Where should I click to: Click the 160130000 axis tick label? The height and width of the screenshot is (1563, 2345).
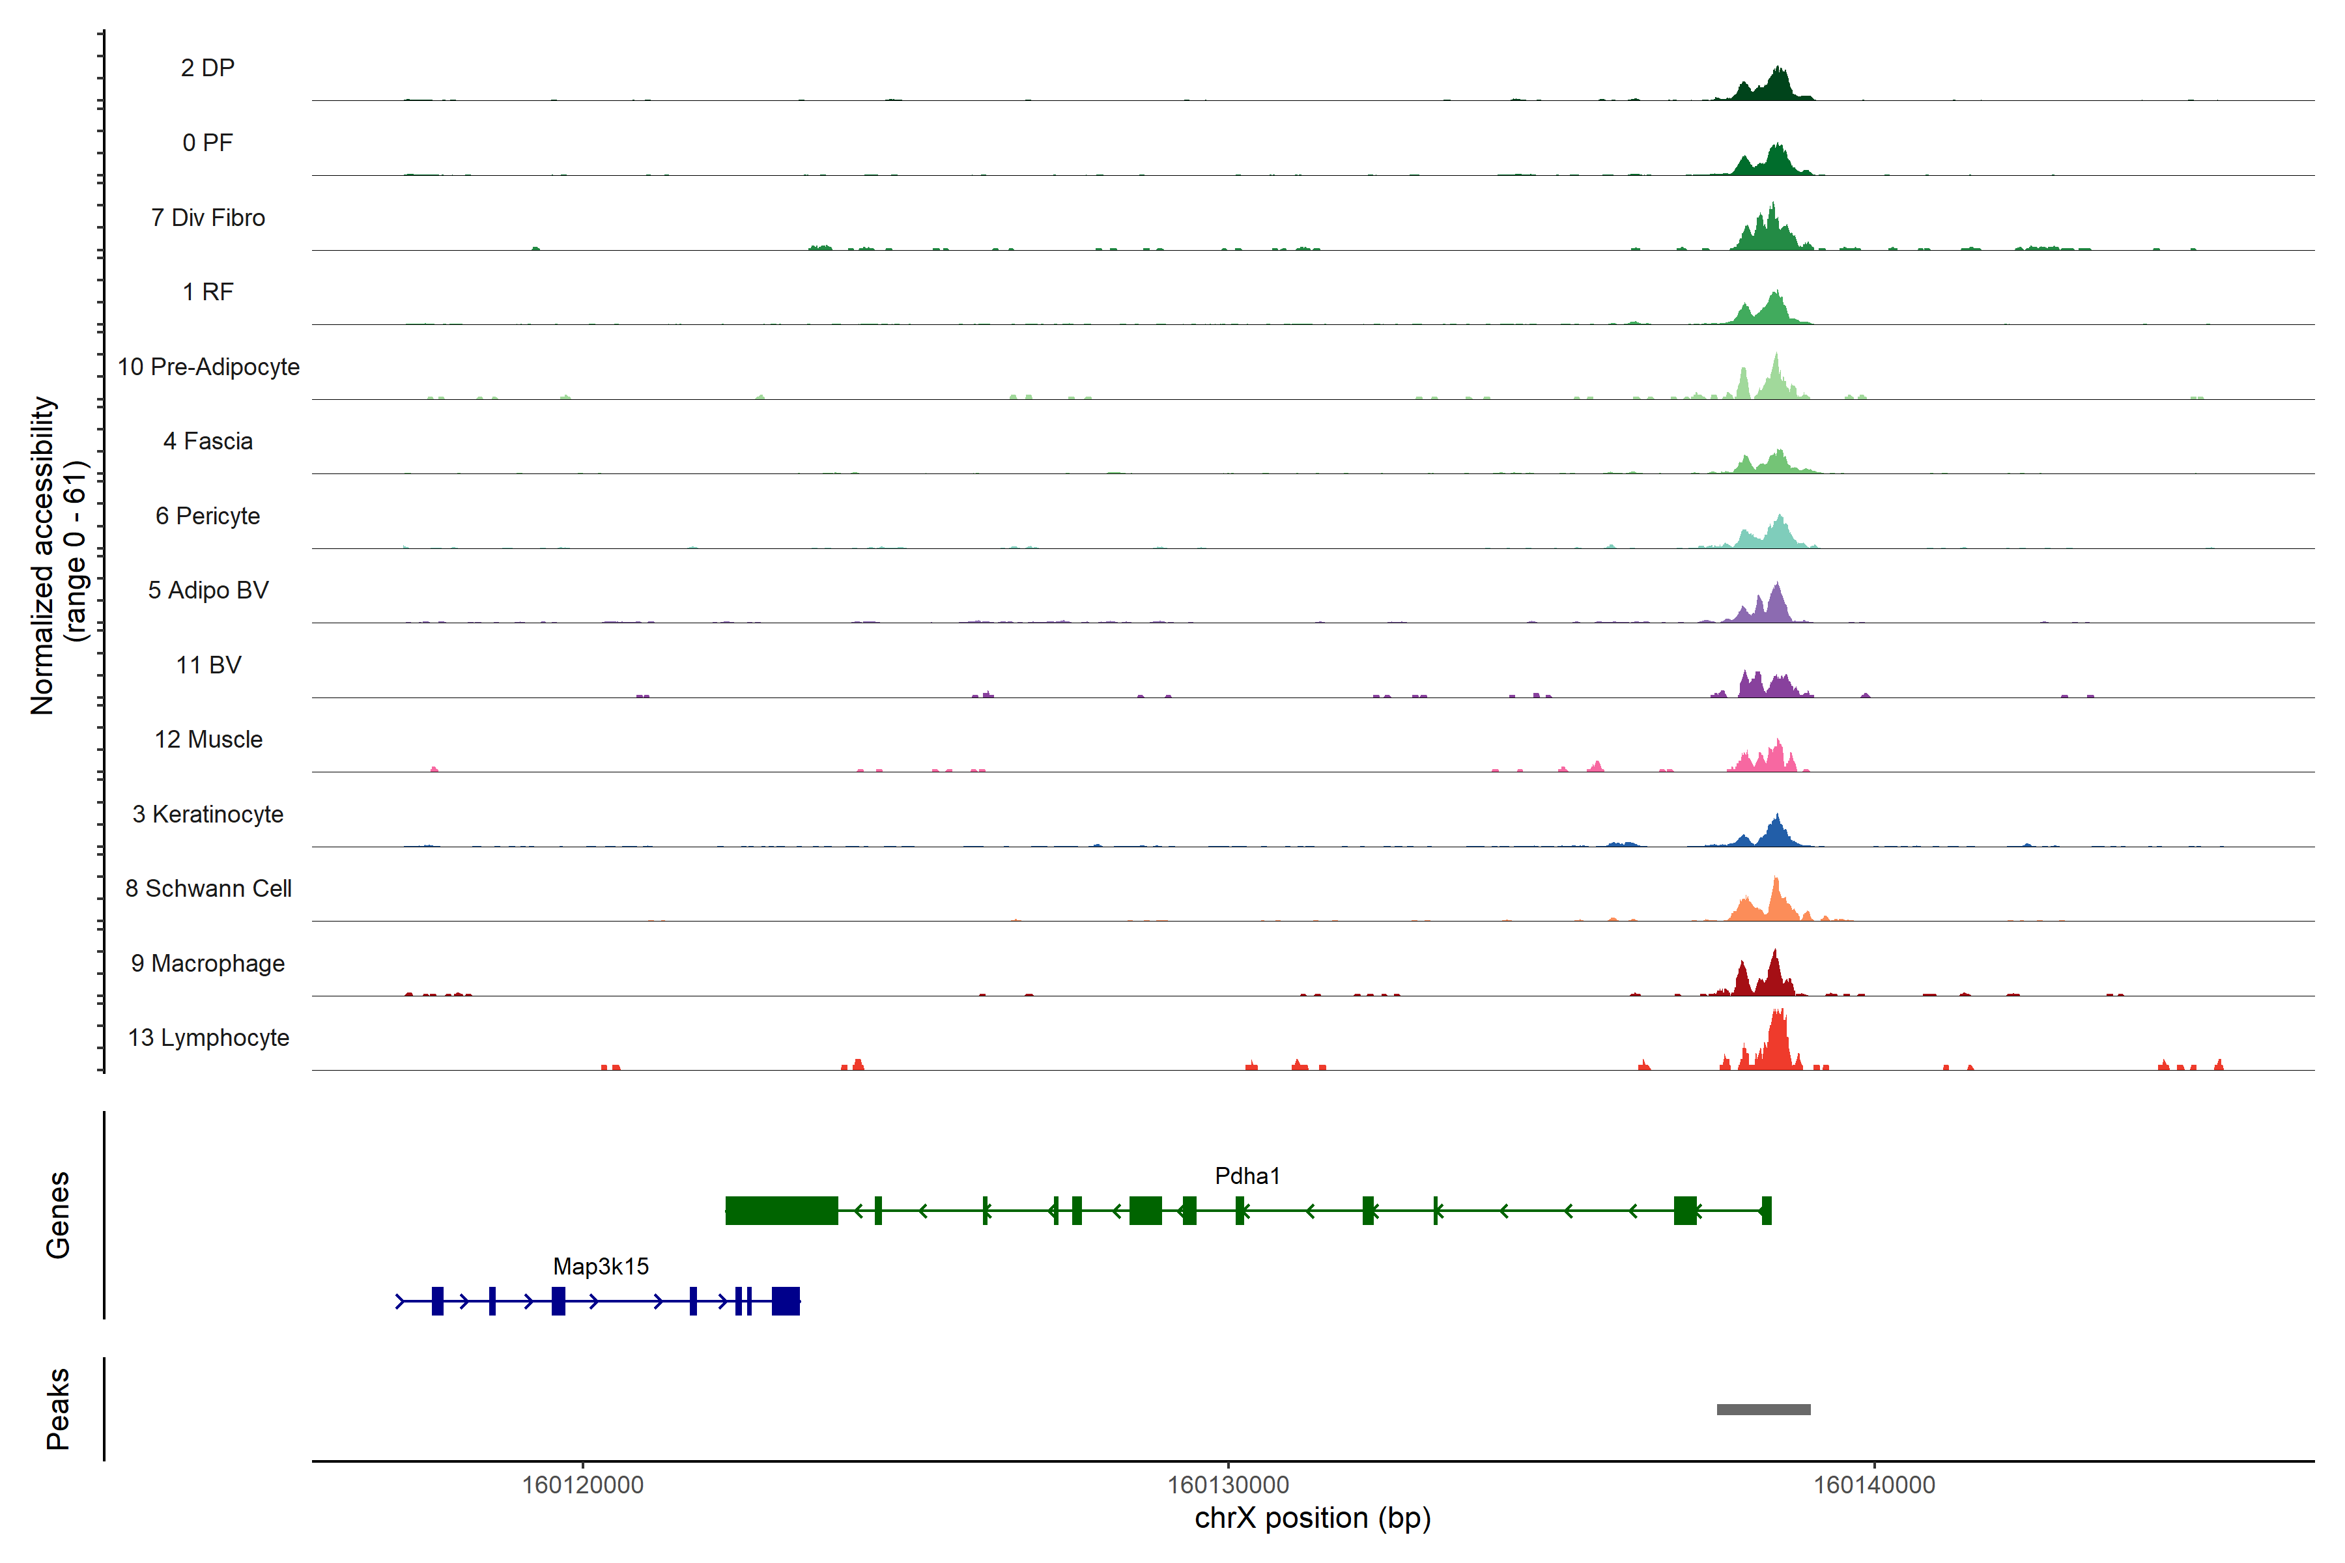[1227, 1484]
